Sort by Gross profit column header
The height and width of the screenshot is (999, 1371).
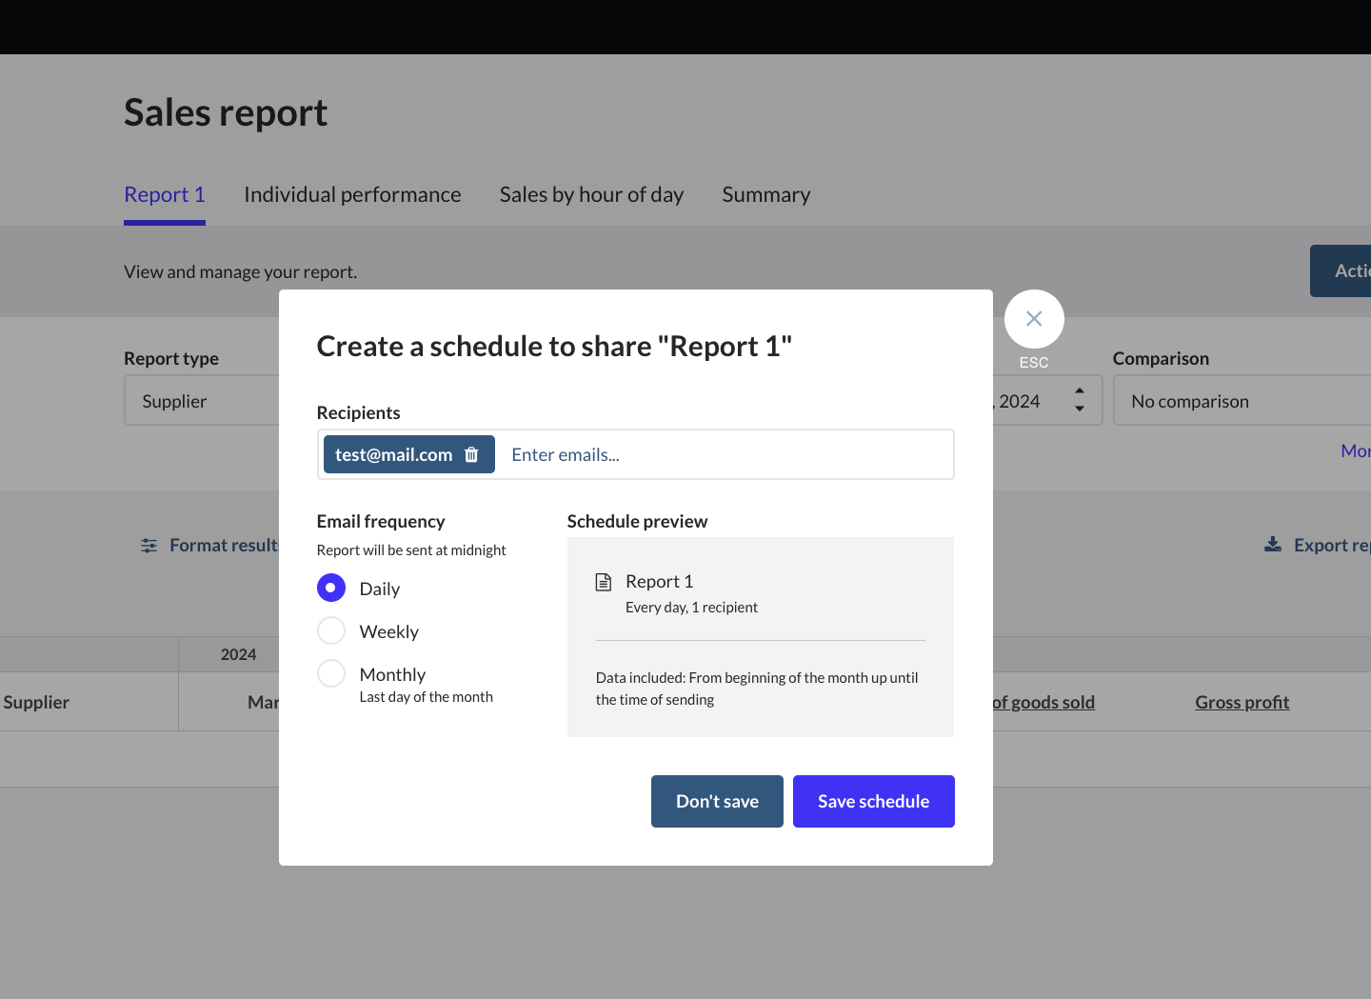[x=1242, y=703]
